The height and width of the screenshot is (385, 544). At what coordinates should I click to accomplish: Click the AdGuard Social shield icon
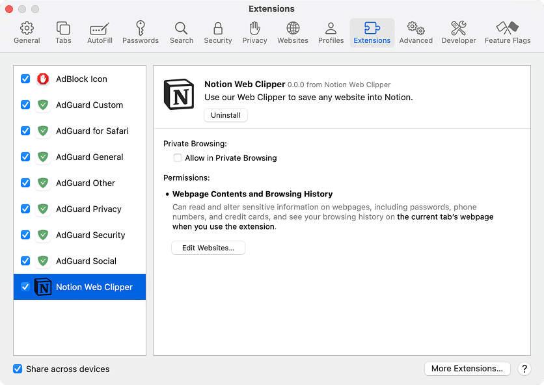point(43,261)
